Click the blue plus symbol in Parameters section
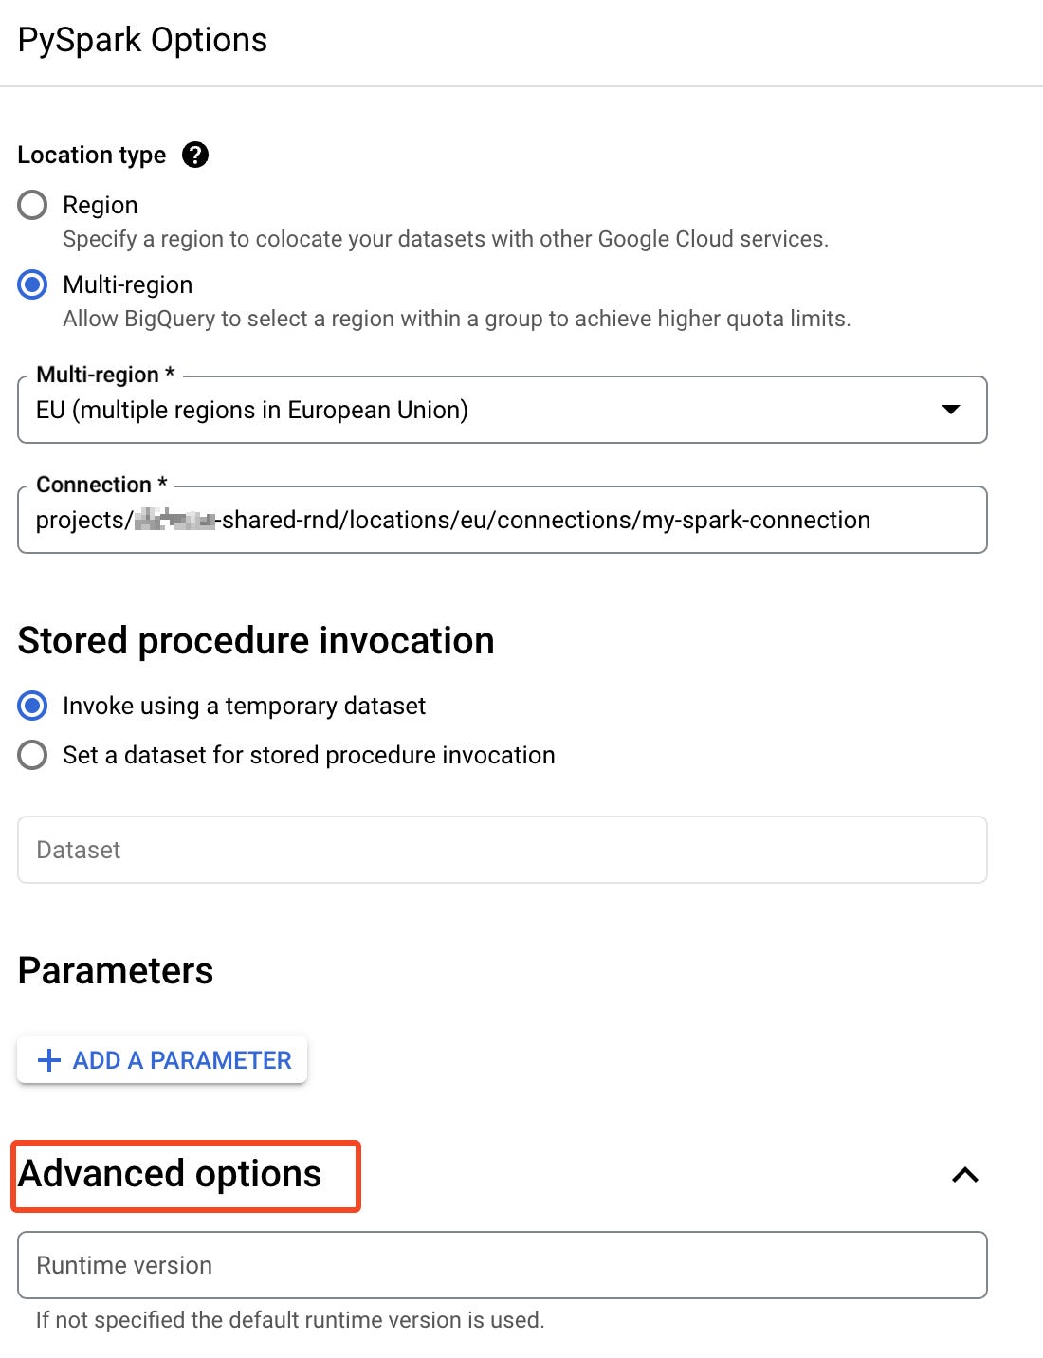Screen dimensions: 1043x1358 pyautogui.click(x=48, y=1059)
